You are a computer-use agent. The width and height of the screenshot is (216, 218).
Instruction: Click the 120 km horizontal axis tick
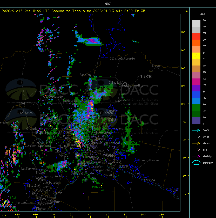pyautogui.click(x=161, y=215)
